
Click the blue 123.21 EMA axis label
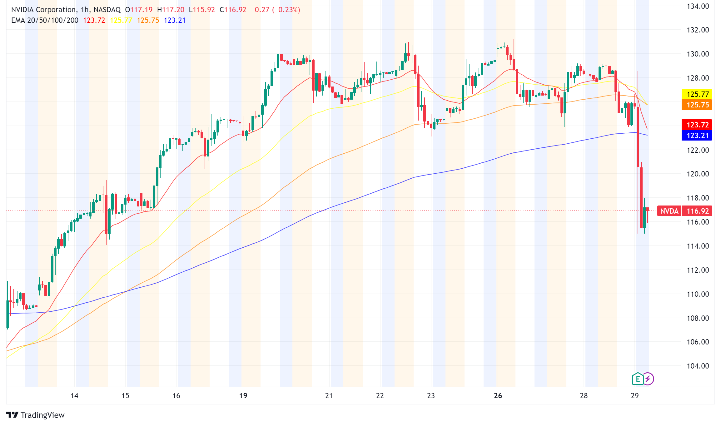(x=697, y=136)
